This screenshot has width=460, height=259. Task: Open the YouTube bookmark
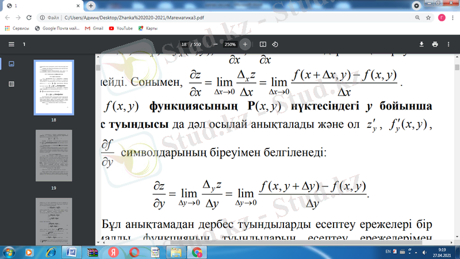point(121,28)
